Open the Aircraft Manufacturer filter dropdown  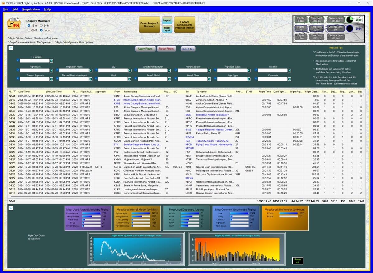pos(169,71)
